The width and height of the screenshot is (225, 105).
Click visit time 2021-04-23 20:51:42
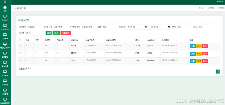point(170,45)
